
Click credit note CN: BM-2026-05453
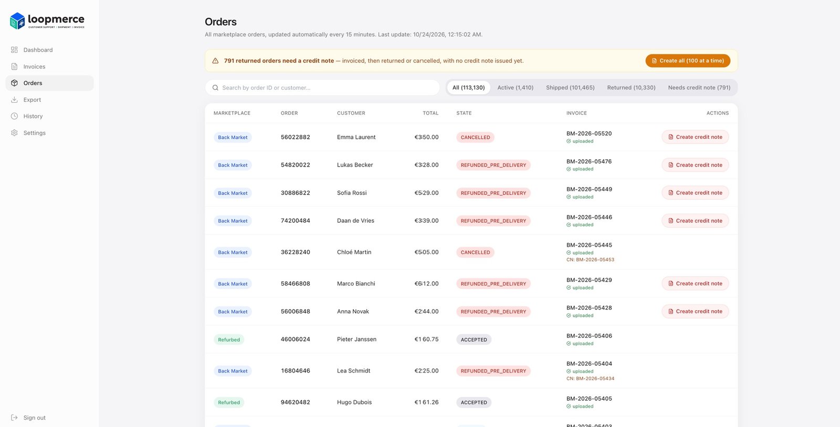(x=590, y=260)
